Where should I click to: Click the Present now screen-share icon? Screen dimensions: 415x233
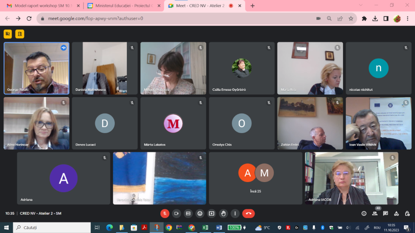pos(211,214)
